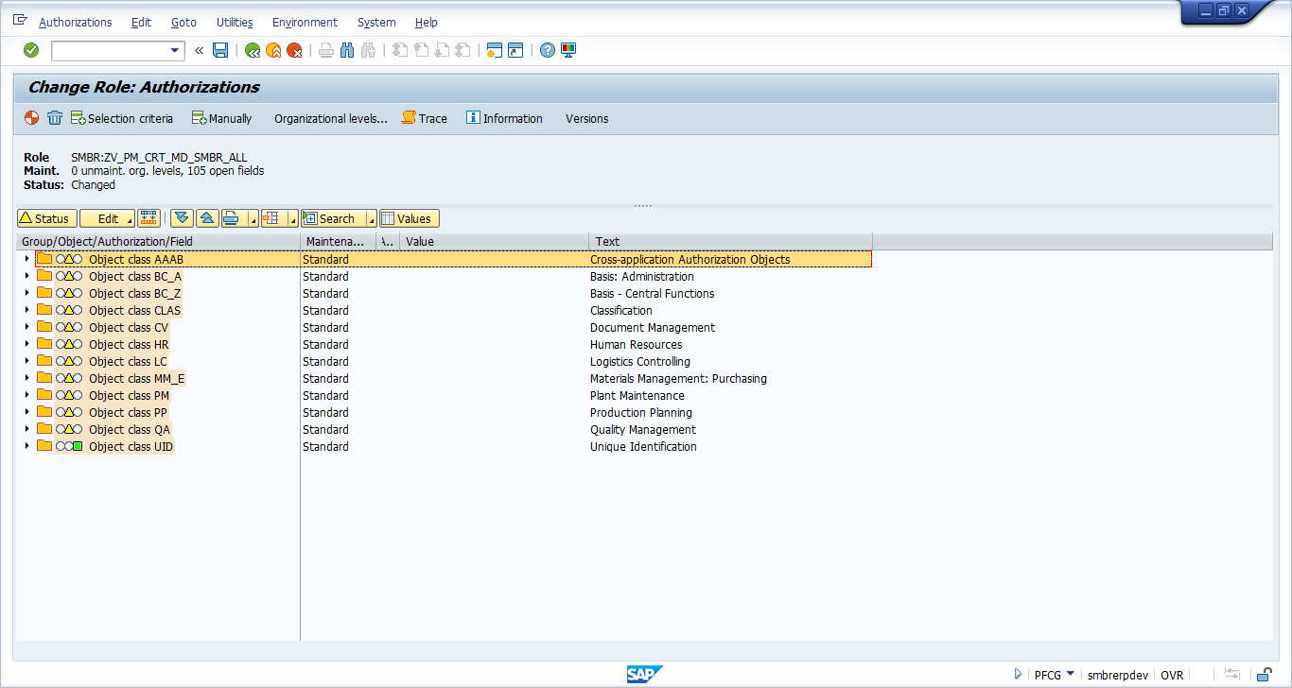
Task: Save the role authorizations
Action: click(x=220, y=50)
